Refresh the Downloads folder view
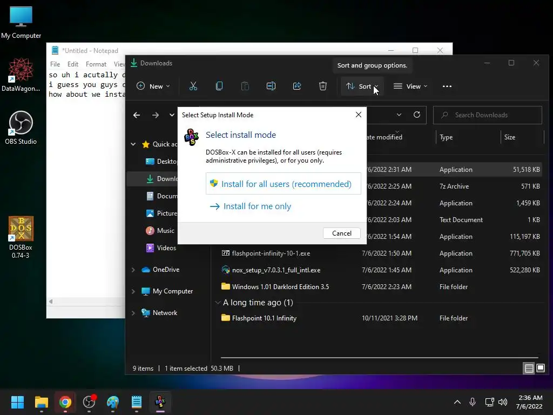 pyautogui.click(x=417, y=115)
